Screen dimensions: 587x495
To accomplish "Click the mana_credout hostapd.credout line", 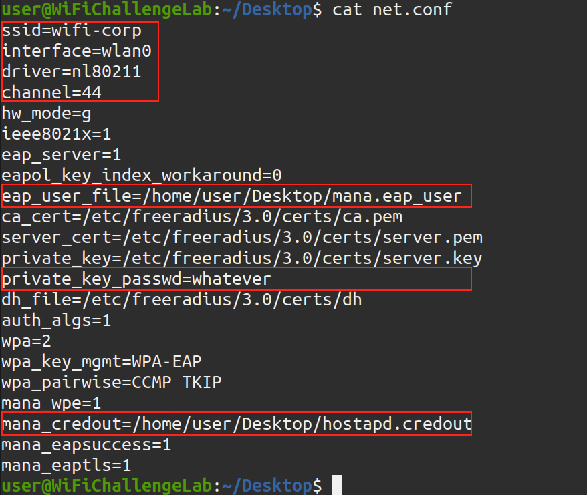I will click(237, 424).
